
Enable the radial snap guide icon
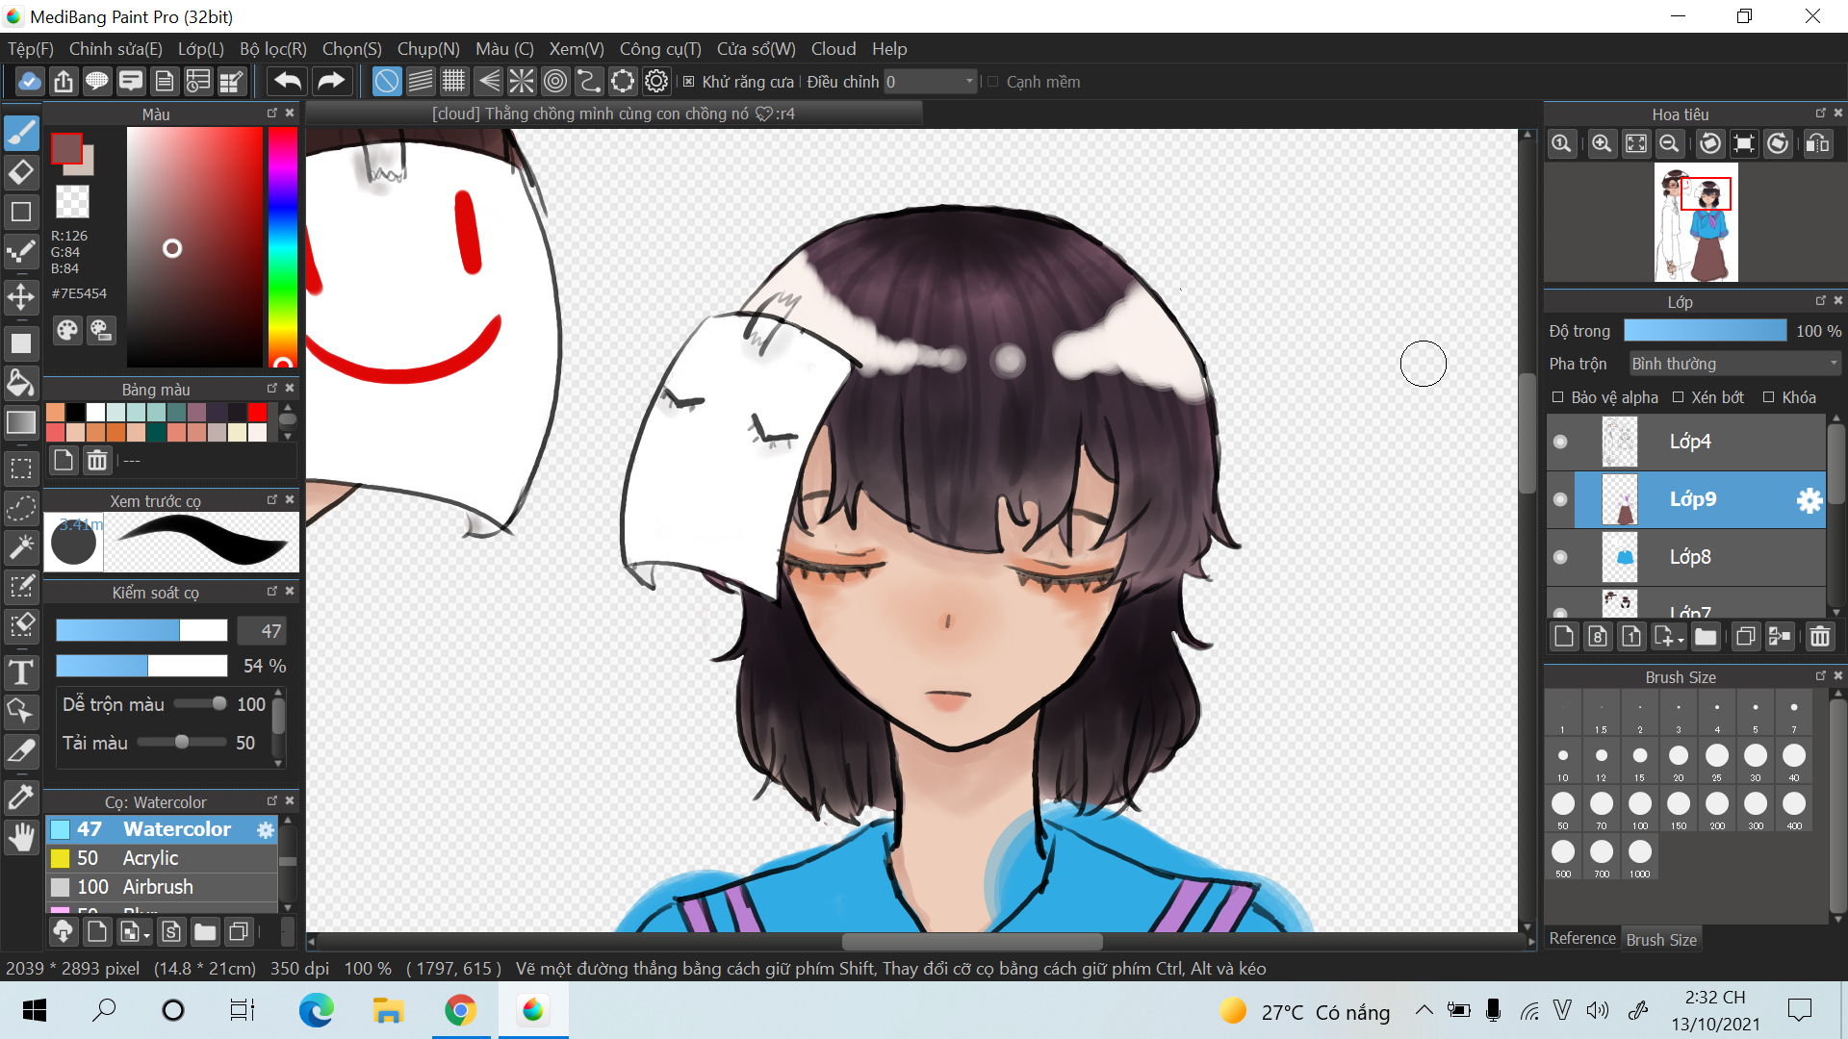click(521, 82)
